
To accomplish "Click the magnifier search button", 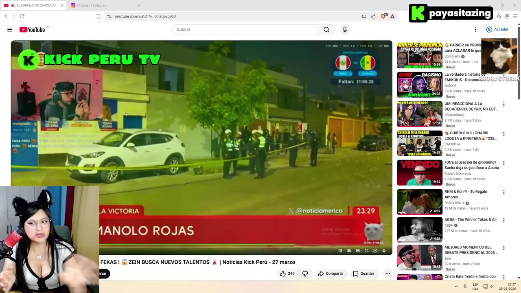I will (x=326, y=30).
